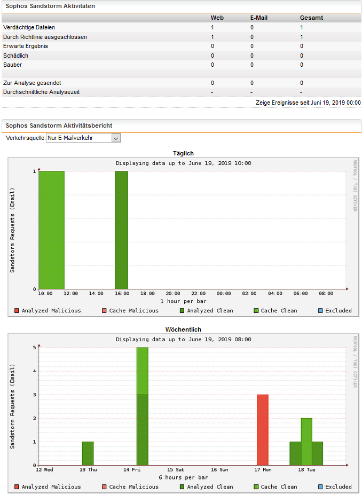
Task: Click the 15 Sat axis label in weekly chart
Action: tap(176, 470)
